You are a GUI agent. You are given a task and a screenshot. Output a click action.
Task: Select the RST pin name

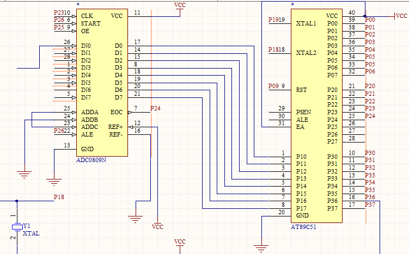301,90
